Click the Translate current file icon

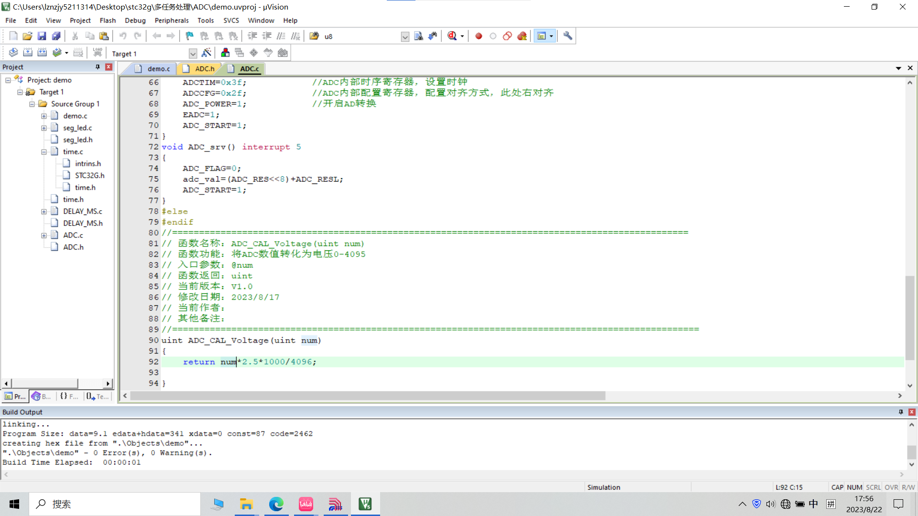[13, 53]
